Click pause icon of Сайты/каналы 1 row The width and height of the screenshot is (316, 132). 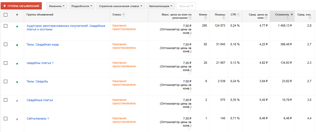pyautogui.click(x=17, y=119)
